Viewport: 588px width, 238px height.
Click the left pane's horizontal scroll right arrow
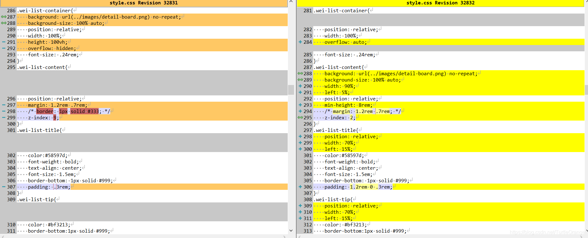tap(284, 236)
